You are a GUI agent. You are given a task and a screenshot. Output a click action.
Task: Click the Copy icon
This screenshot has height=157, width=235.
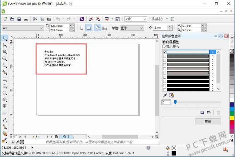coord(42,19)
